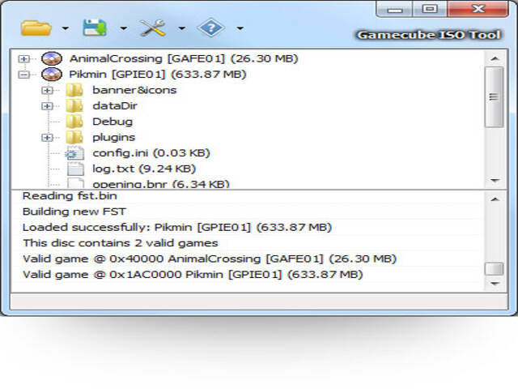Select the Pikmin disc icon
Screen dimensions: 518x389
tap(51, 75)
